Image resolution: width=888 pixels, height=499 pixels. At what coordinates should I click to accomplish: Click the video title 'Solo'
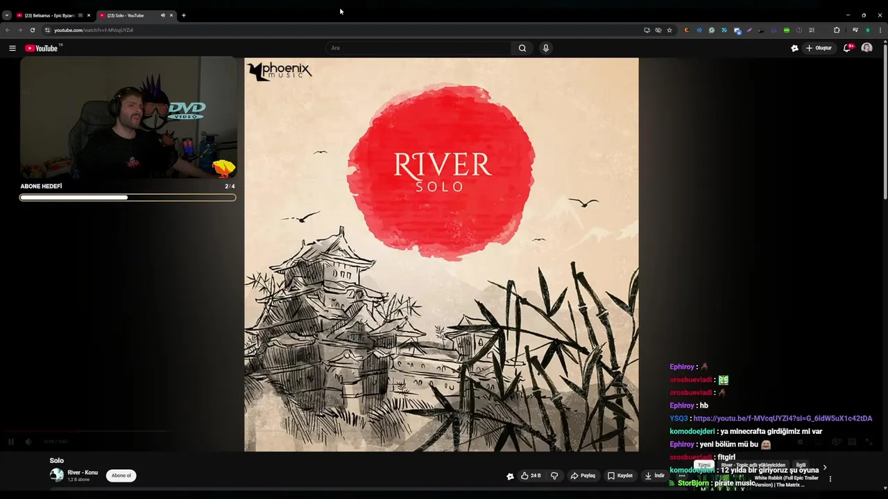[x=56, y=460]
